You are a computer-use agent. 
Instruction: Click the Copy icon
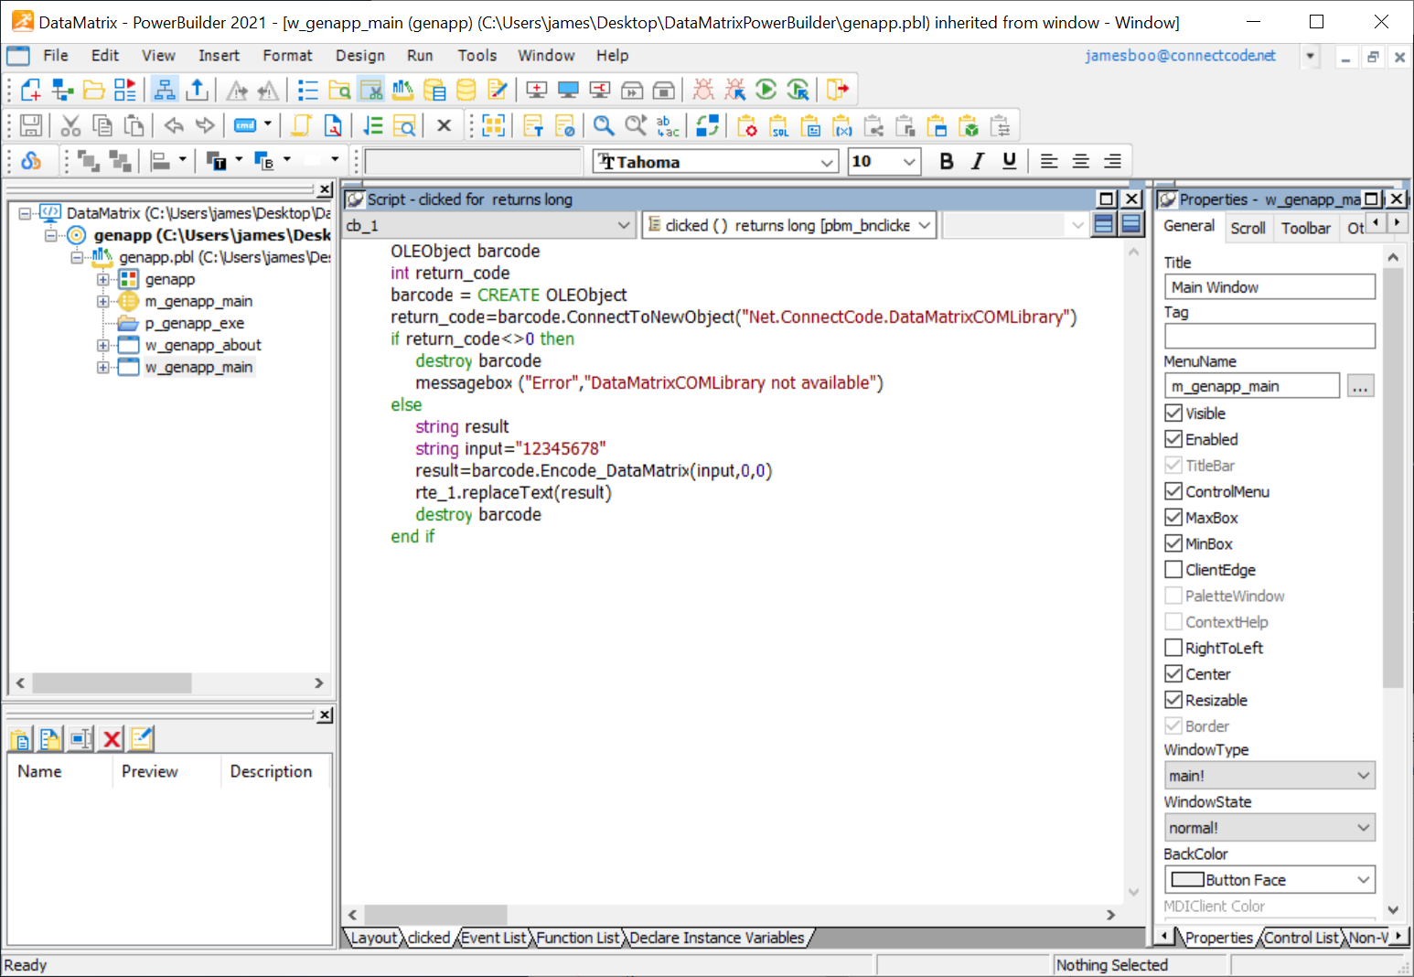102,125
